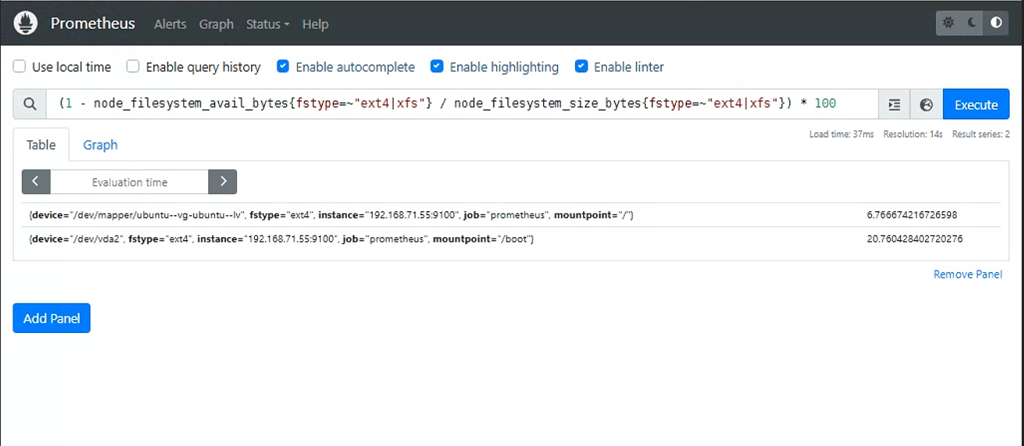Switch to light theme sun icon
Screen dimensions: 1024x446
tap(948, 23)
